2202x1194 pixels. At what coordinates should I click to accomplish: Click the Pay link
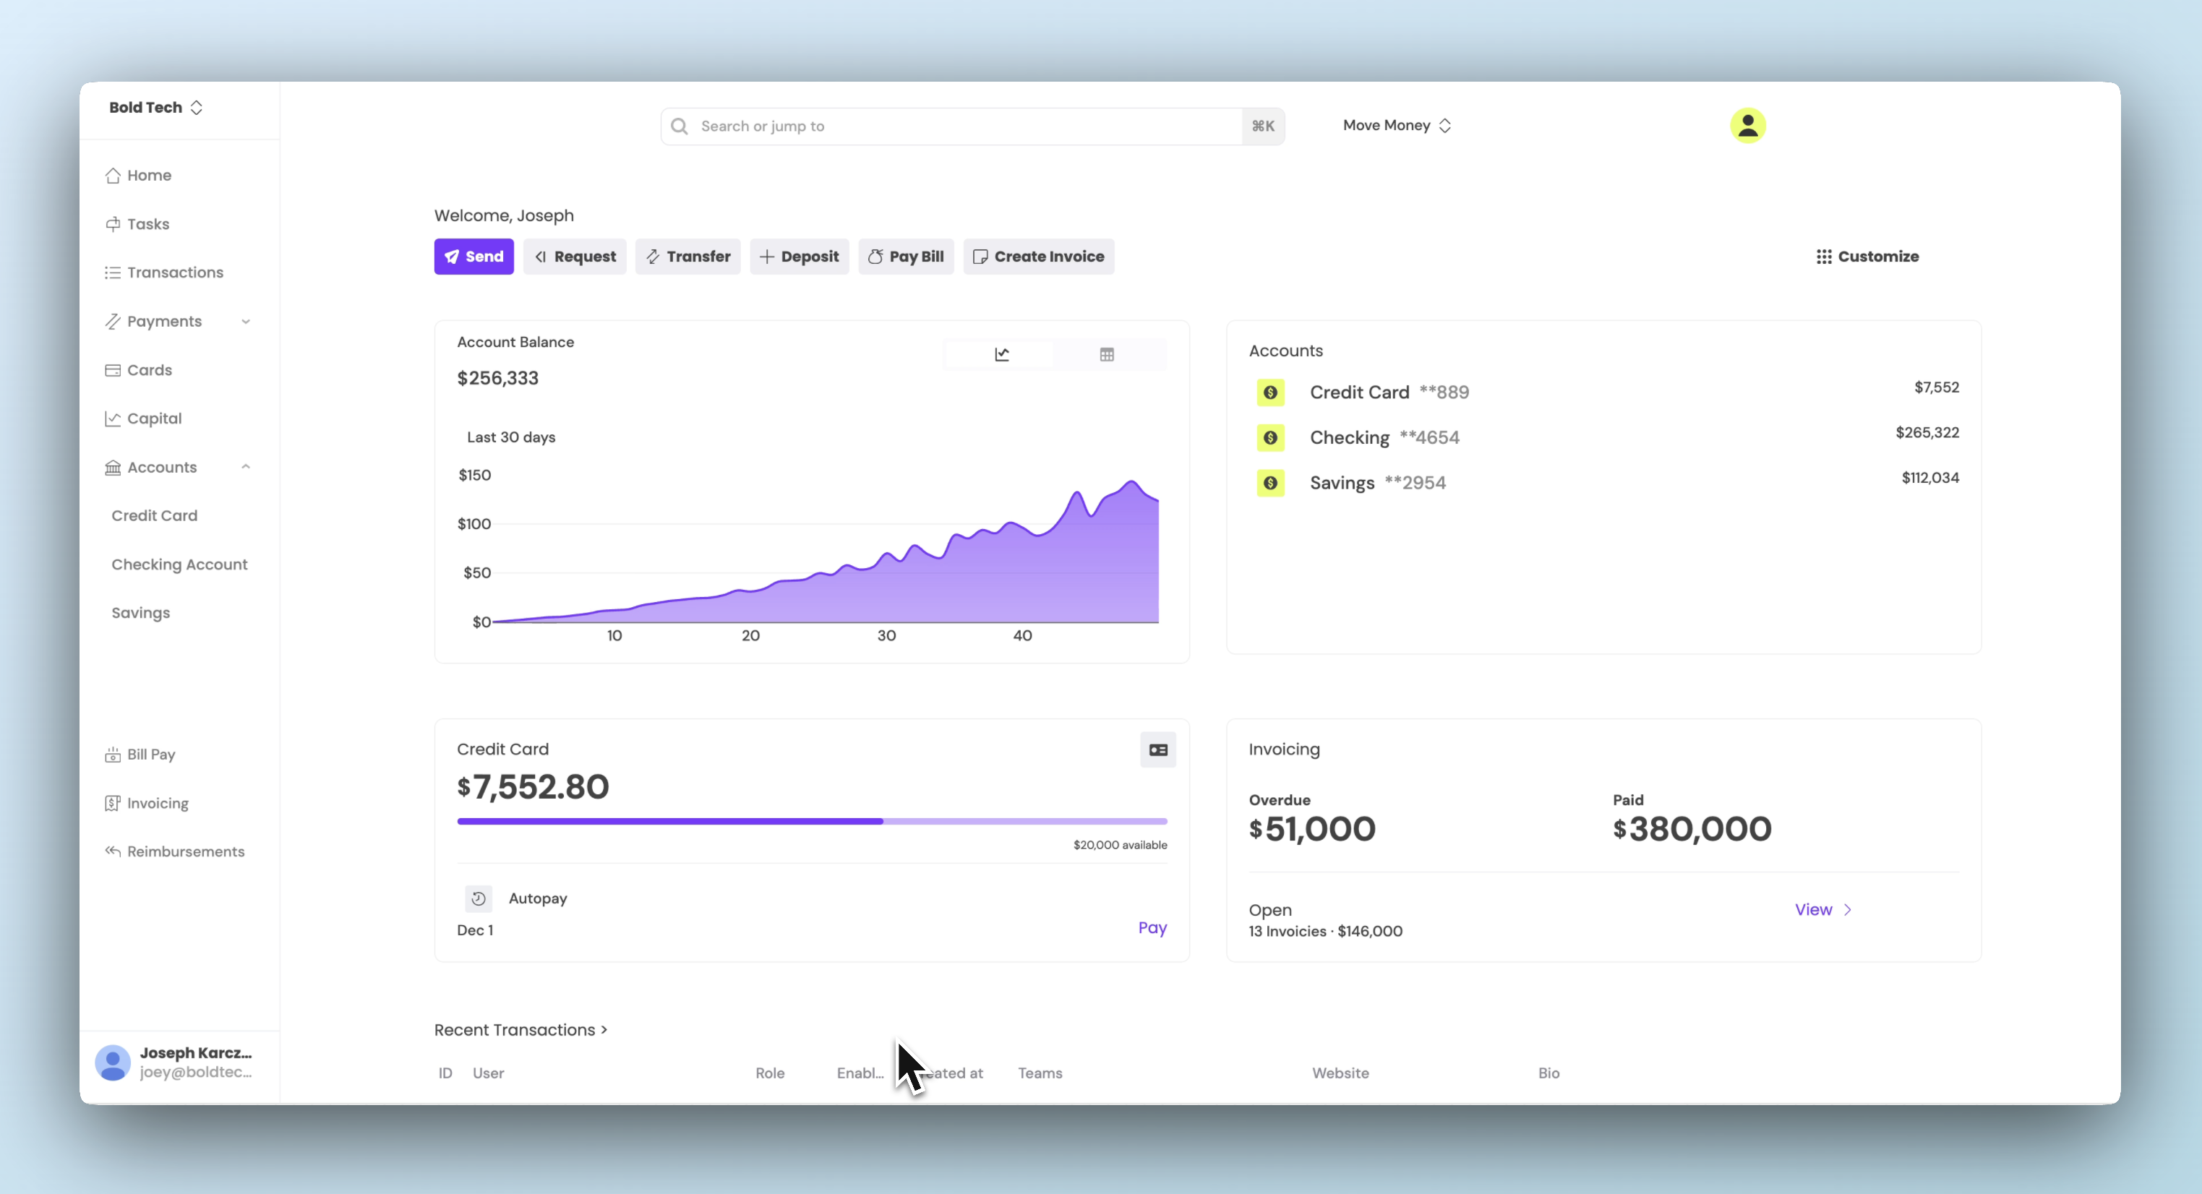point(1152,927)
